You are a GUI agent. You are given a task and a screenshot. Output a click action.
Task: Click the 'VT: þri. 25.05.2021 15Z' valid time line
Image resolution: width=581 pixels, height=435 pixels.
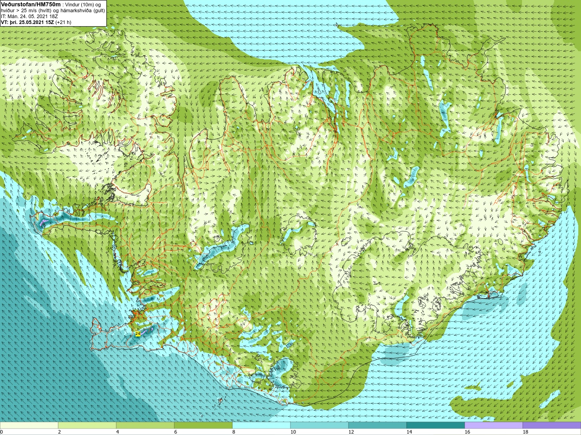(27, 22)
